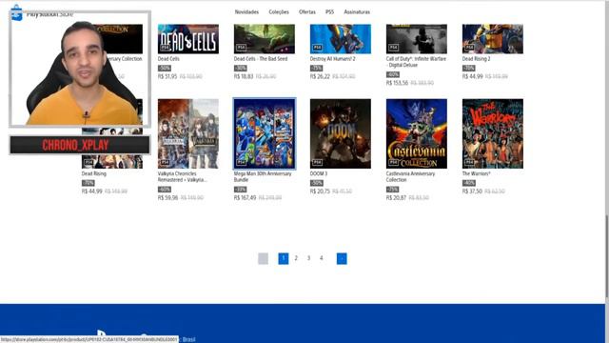Click the R$ 18,83 Bad Seed price
This screenshot has height=343, width=609.
[244, 76]
